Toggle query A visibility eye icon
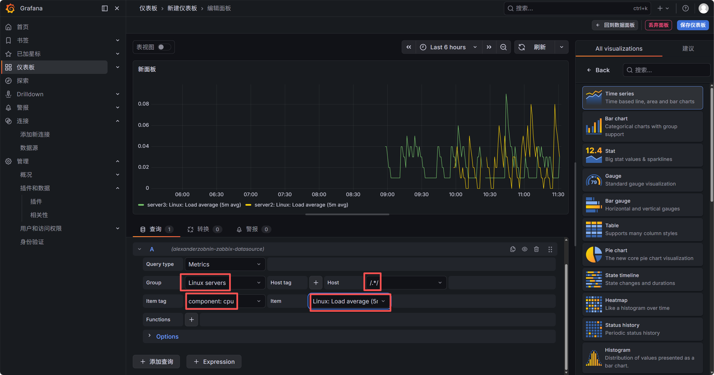 pyautogui.click(x=525, y=249)
